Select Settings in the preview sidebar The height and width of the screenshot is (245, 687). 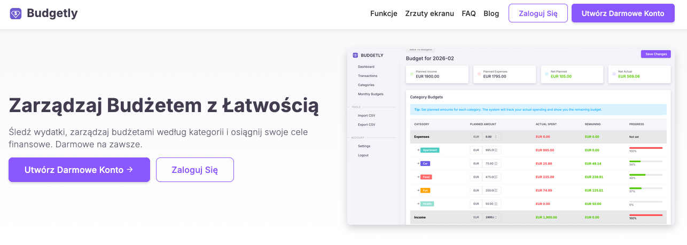pyautogui.click(x=364, y=146)
